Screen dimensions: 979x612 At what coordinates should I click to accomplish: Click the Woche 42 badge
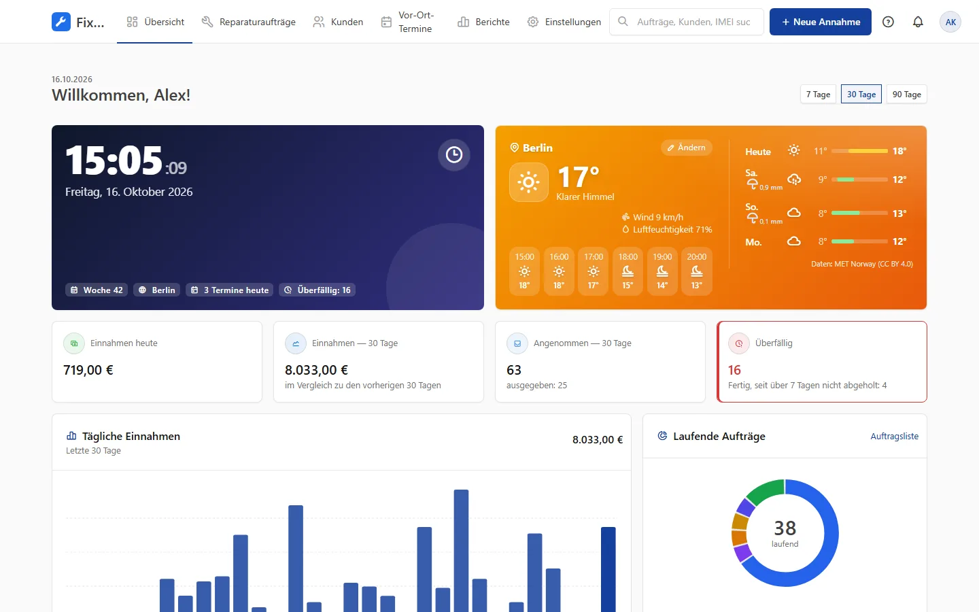pos(97,290)
